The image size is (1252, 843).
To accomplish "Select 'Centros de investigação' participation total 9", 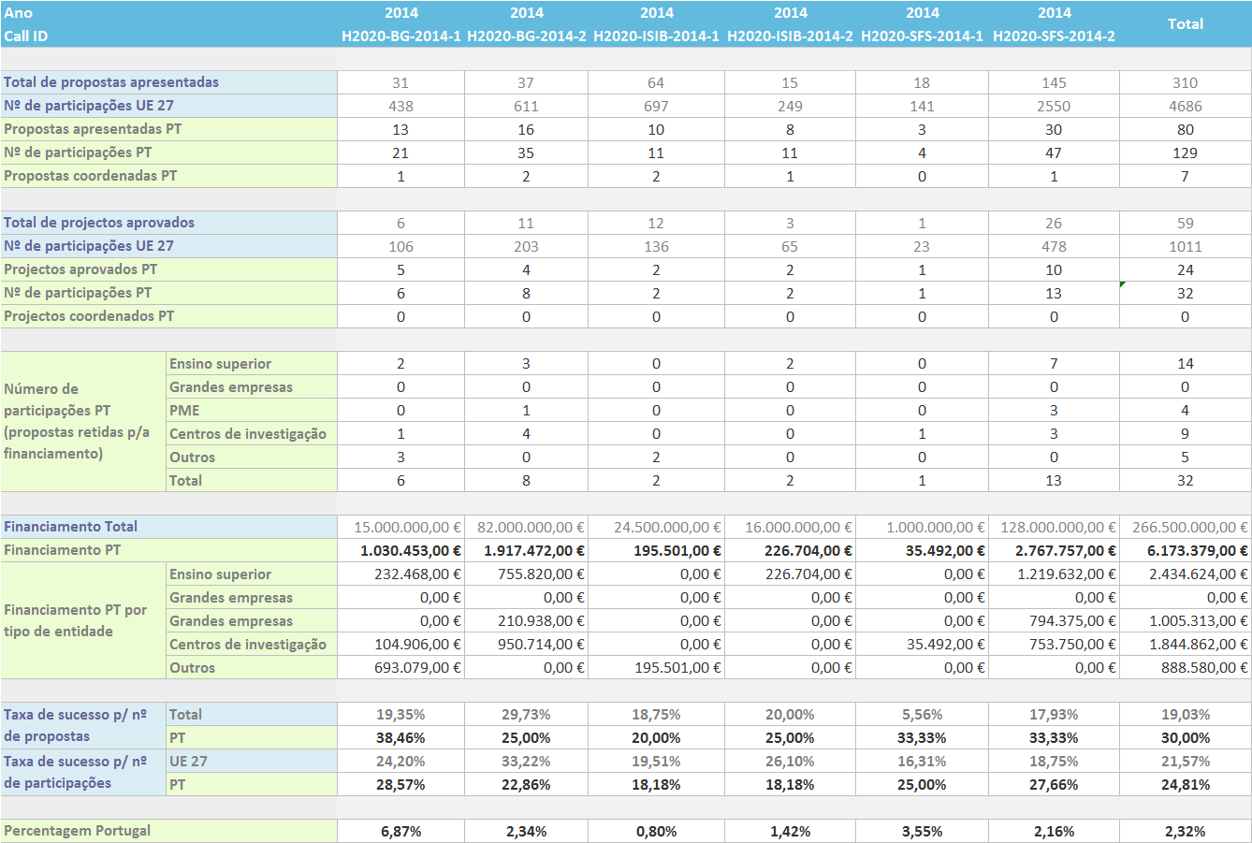I will 1185,433.
